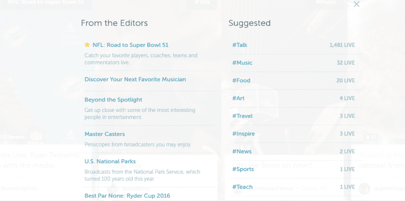Choose the #Food suggested channel

pyautogui.click(x=241, y=80)
